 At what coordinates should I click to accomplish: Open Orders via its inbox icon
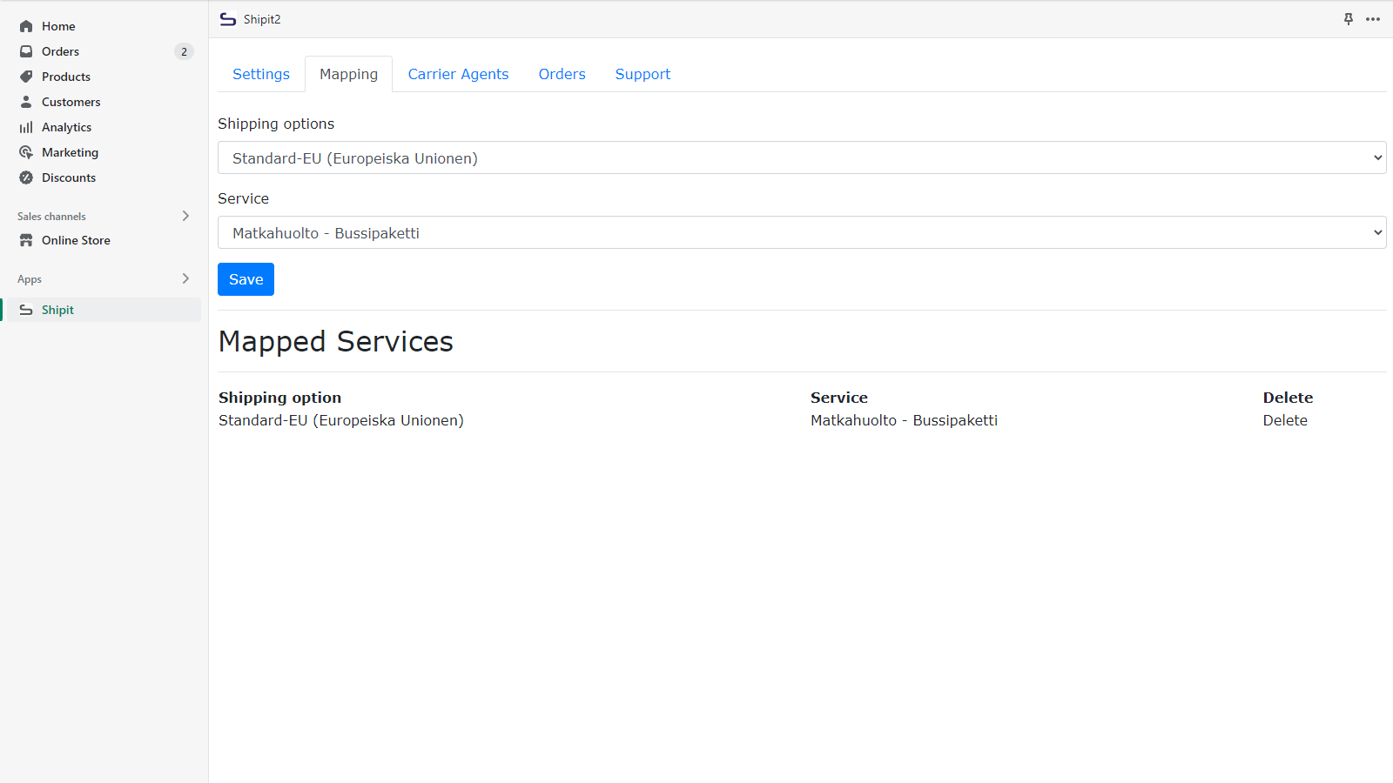click(x=26, y=51)
